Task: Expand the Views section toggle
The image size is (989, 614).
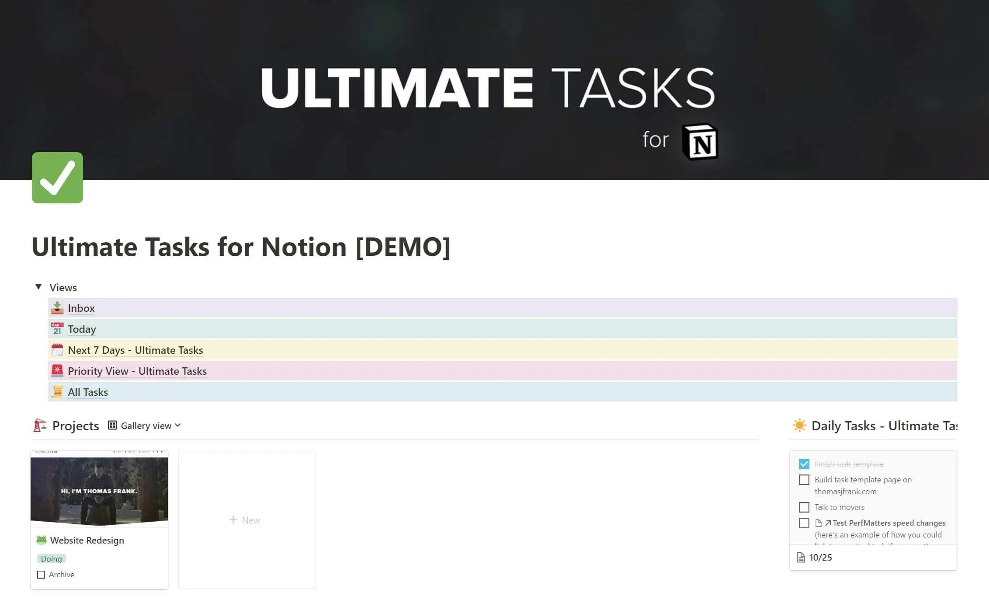Action: tap(38, 287)
